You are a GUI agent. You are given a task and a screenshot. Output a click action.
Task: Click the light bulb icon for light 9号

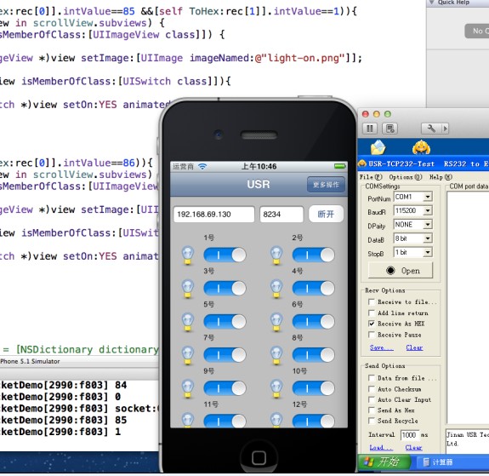coord(188,389)
